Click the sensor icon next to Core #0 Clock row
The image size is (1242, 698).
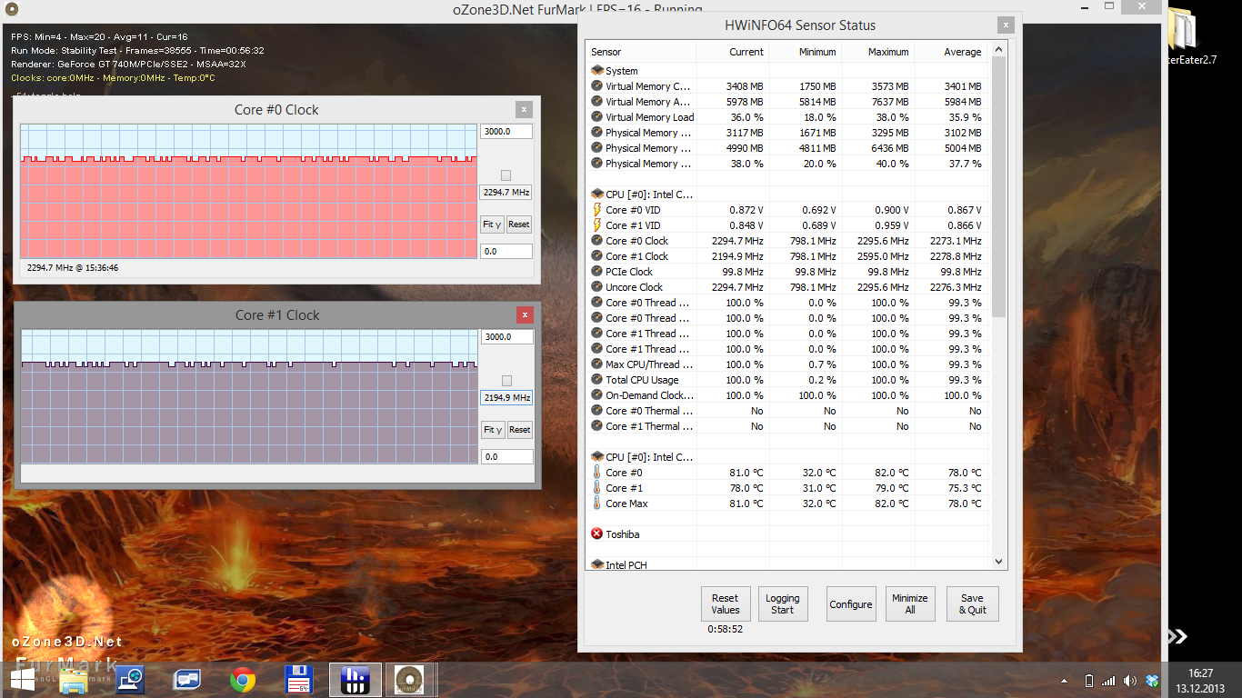click(x=597, y=241)
